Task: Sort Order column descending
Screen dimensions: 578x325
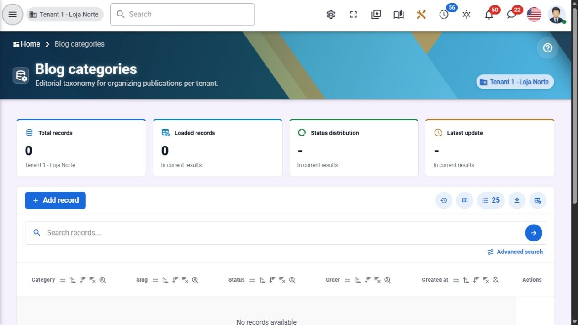Action: pos(368,280)
